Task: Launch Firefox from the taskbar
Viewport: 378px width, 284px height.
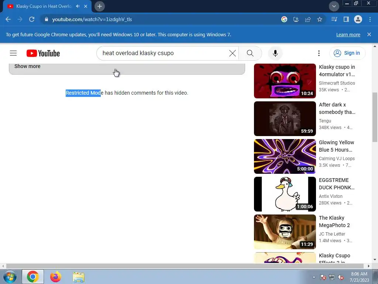Action: point(56,277)
